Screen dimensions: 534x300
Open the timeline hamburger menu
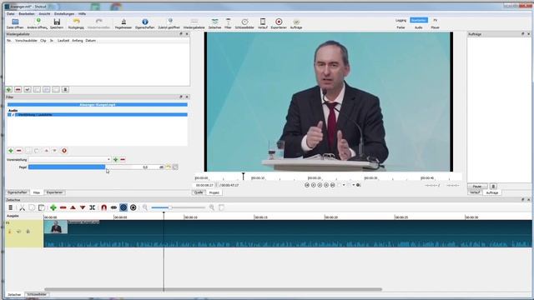point(11,207)
